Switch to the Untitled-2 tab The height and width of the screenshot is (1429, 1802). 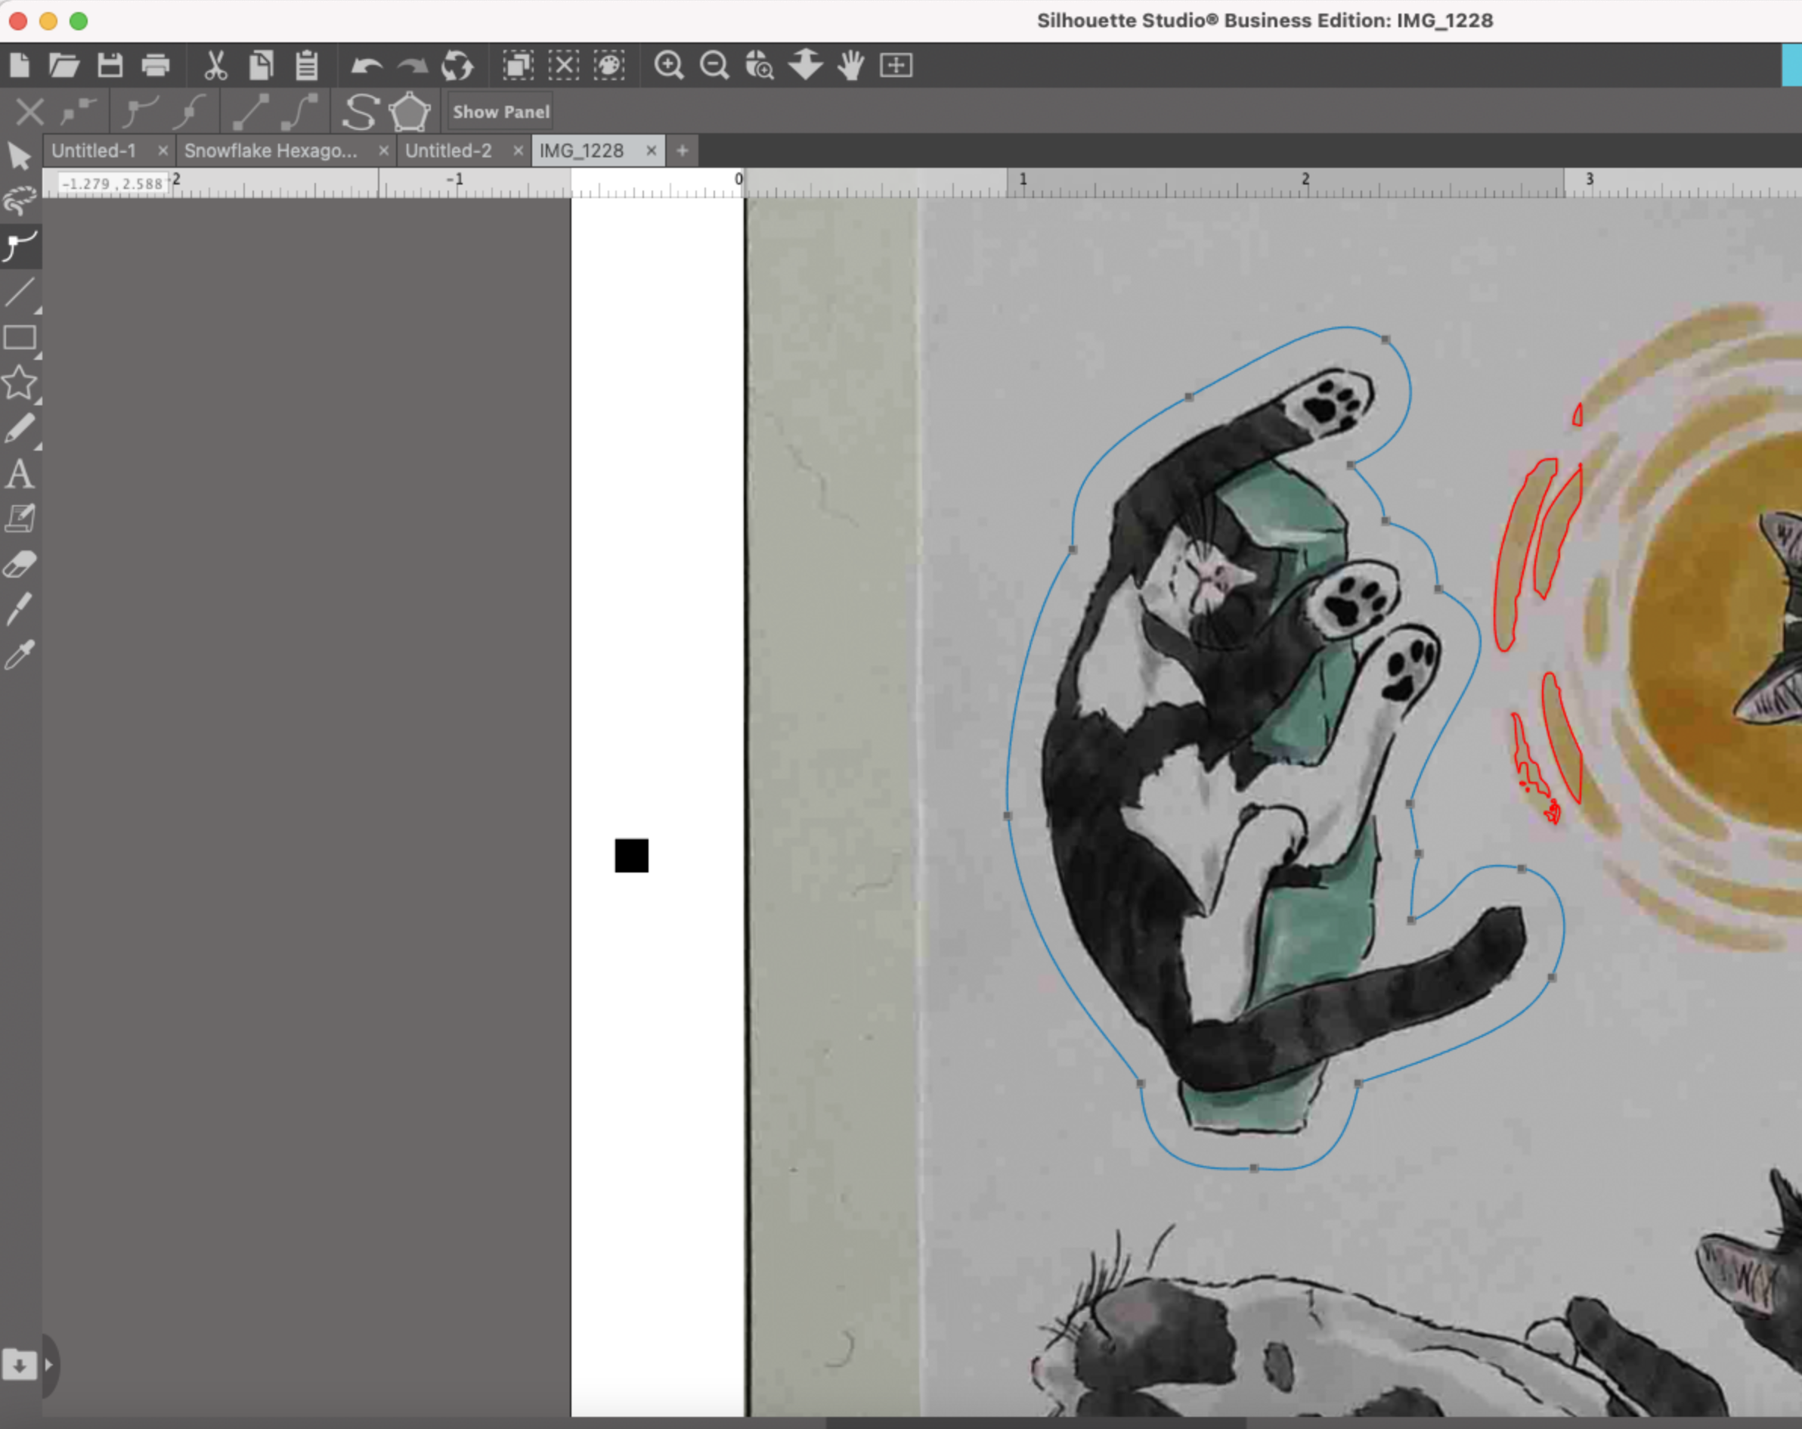[449, 150]
